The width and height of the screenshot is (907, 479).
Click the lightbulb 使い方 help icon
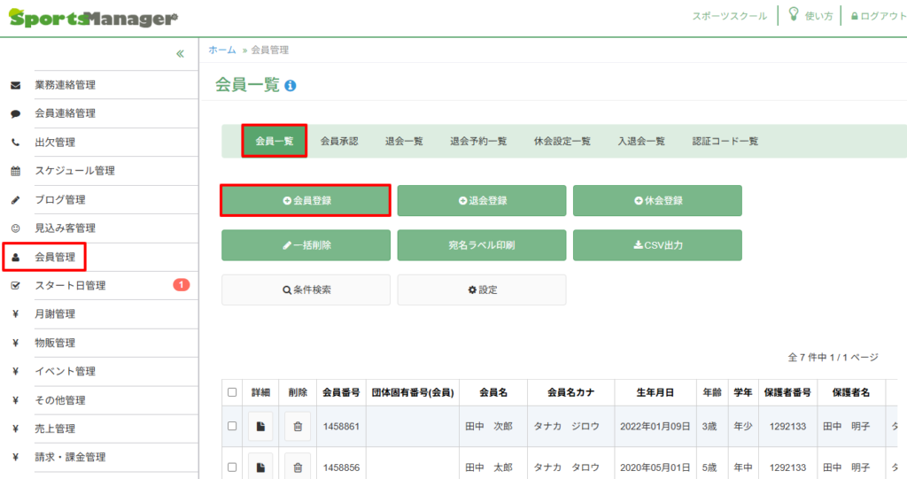(x=794, y=15)
